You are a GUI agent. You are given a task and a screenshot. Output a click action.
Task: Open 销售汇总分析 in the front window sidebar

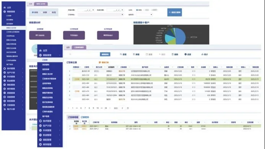[47, 74]
